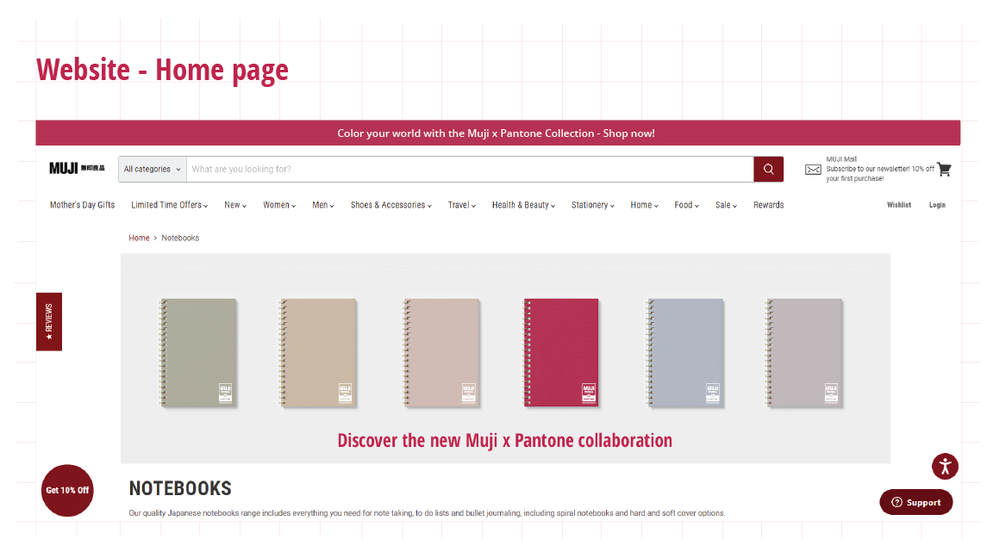Select the crimson red notebook
This screenshot has width=993, height=558.
point(561,352)
